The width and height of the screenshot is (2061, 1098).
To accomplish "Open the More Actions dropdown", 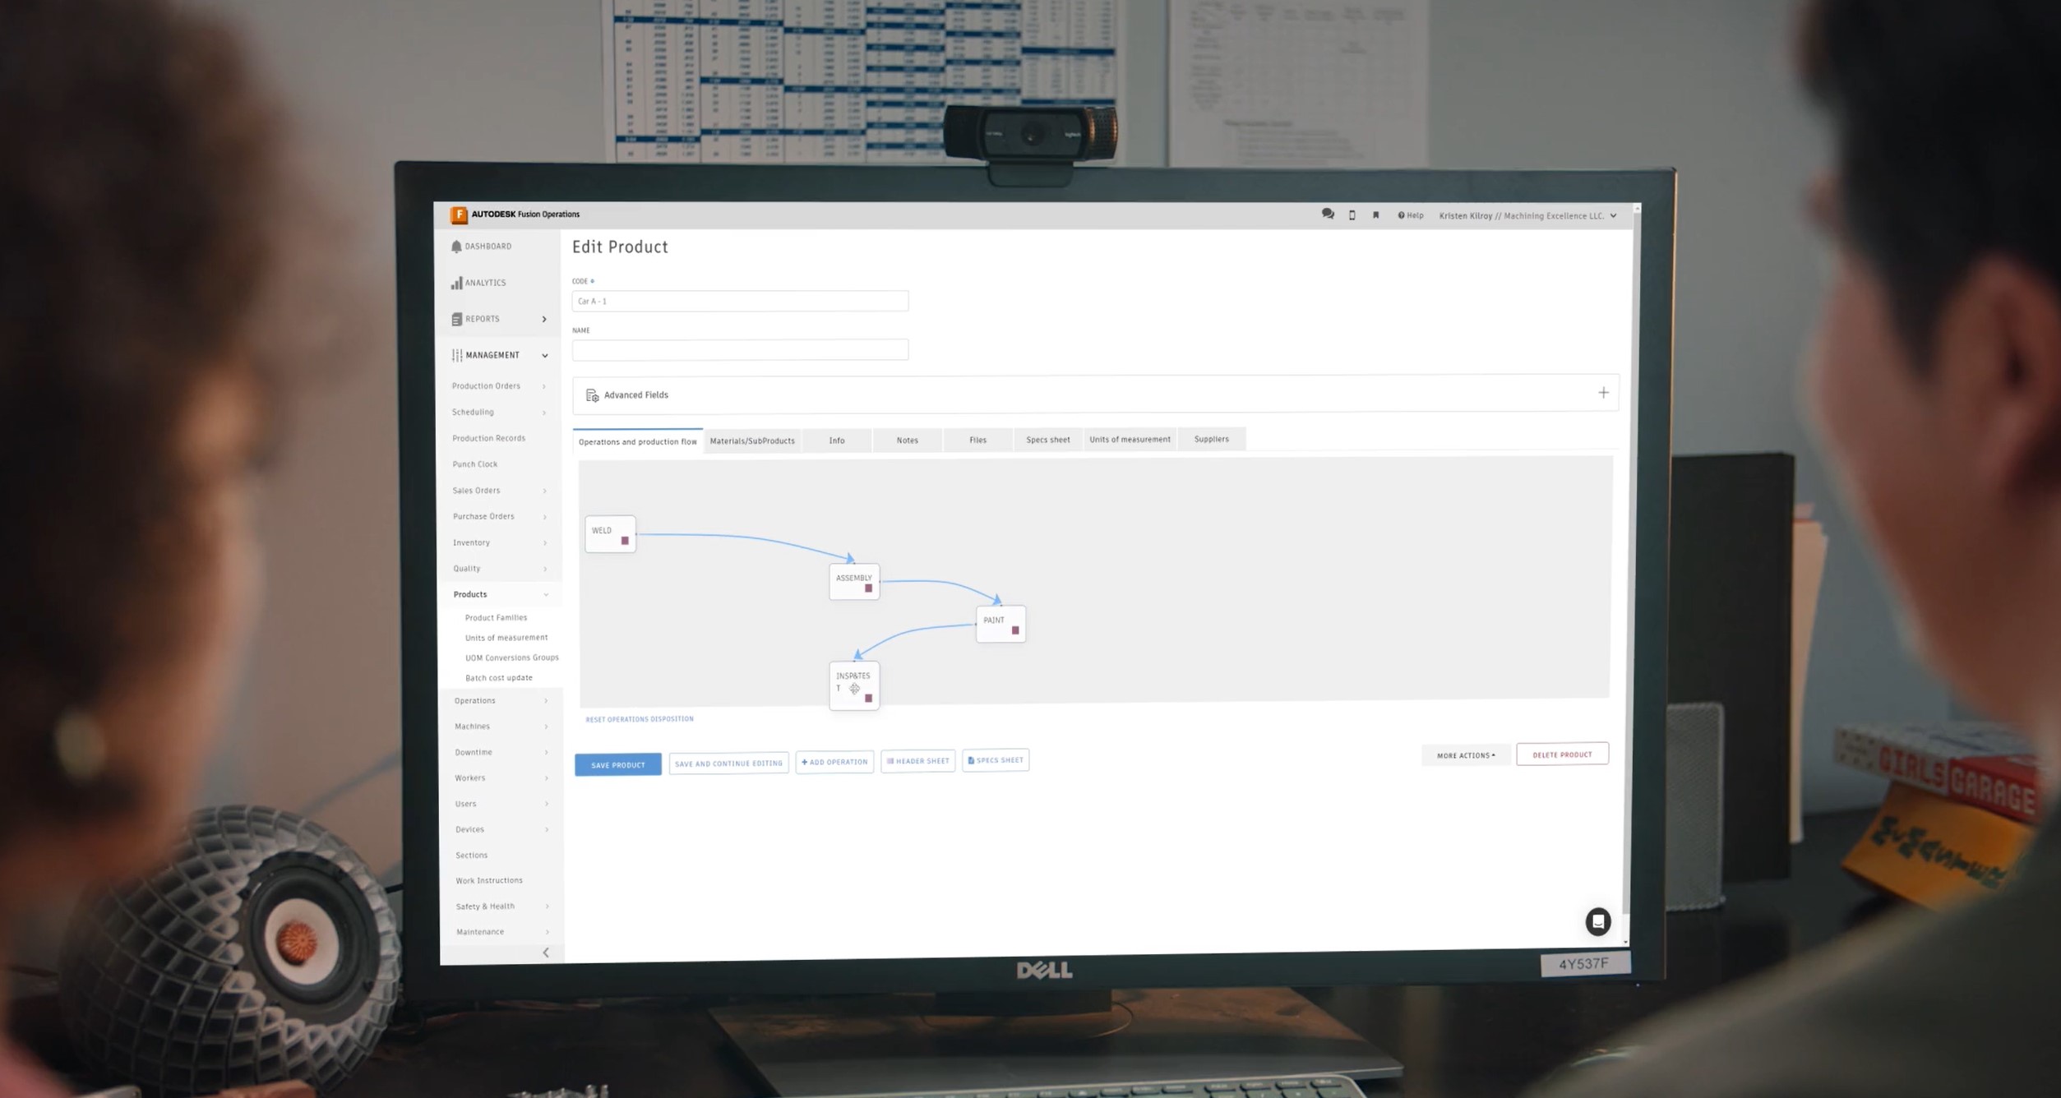I will click(x=1466, y=755).
